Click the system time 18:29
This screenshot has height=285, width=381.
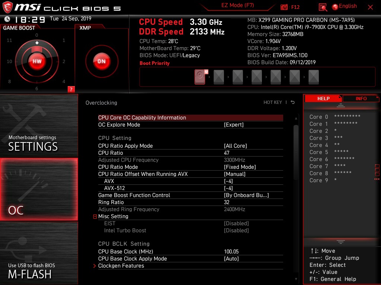pos(30,19)
